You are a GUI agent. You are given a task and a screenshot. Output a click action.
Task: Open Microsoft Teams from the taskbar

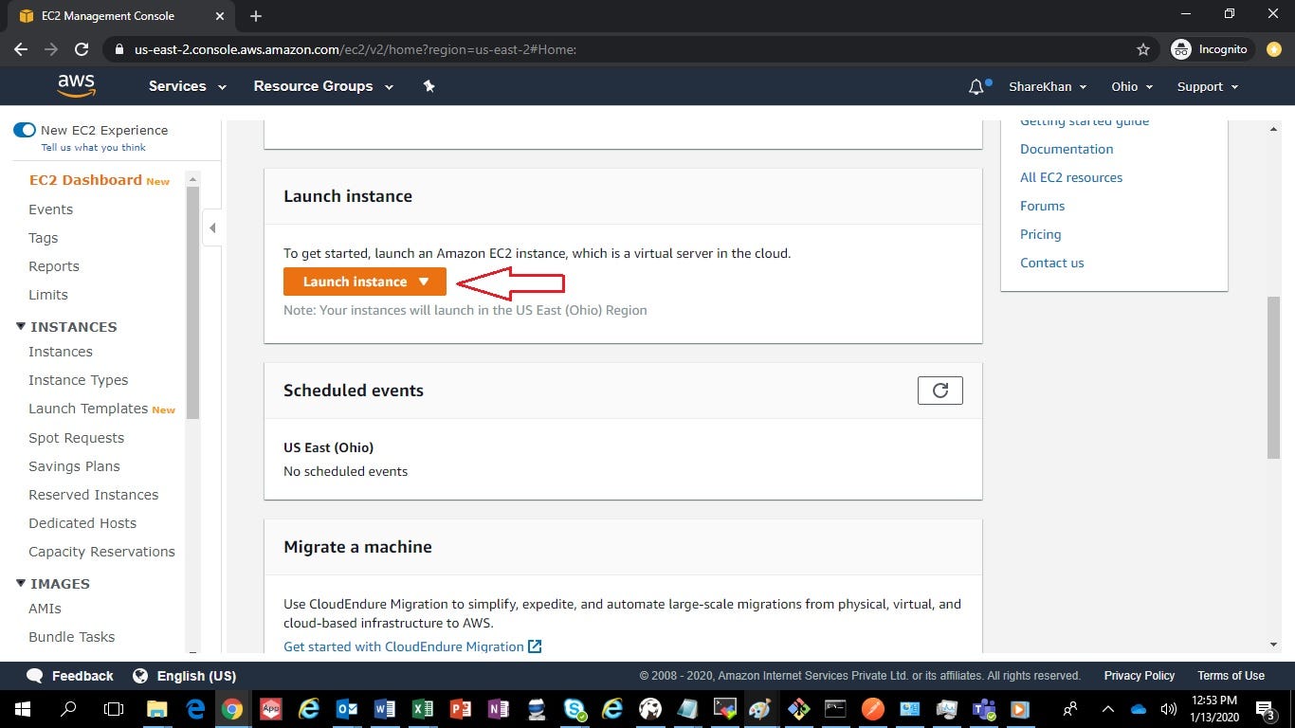tap(983, 709)
